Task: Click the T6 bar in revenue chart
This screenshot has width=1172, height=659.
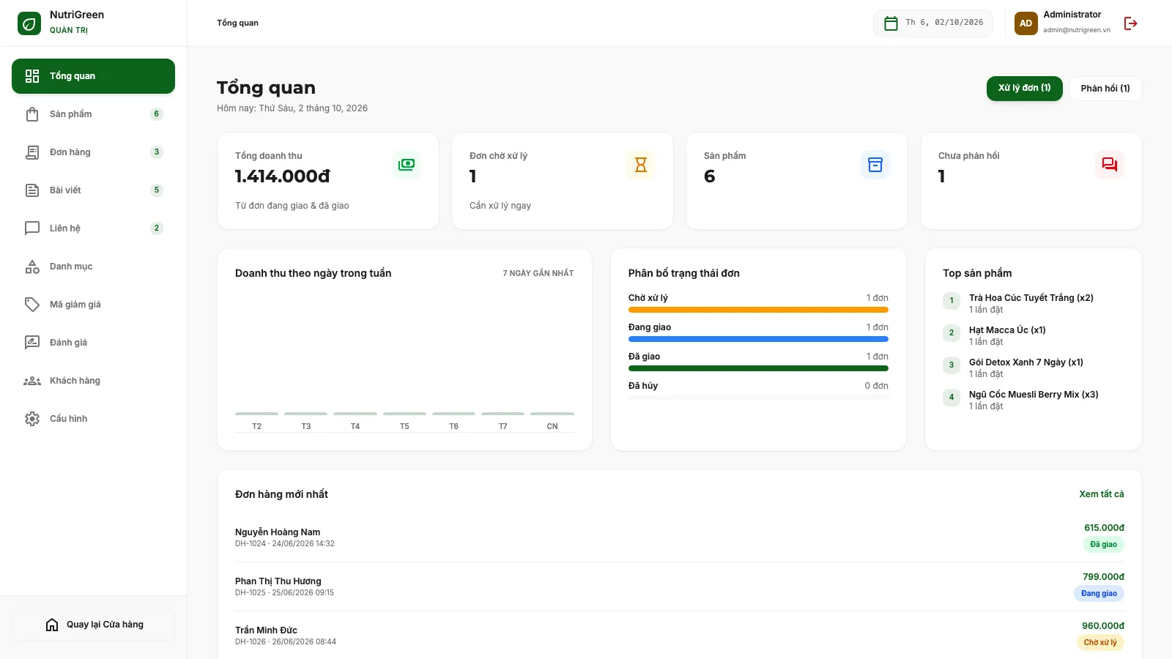Action: pos(453,414)
